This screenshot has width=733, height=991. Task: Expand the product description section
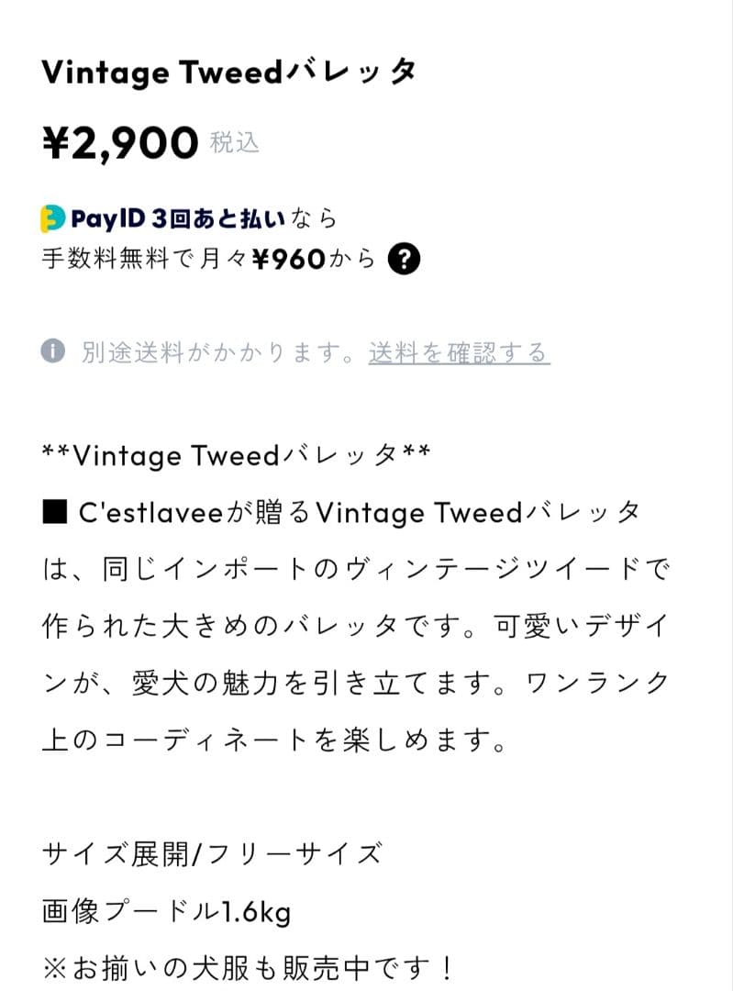[356, 596]
